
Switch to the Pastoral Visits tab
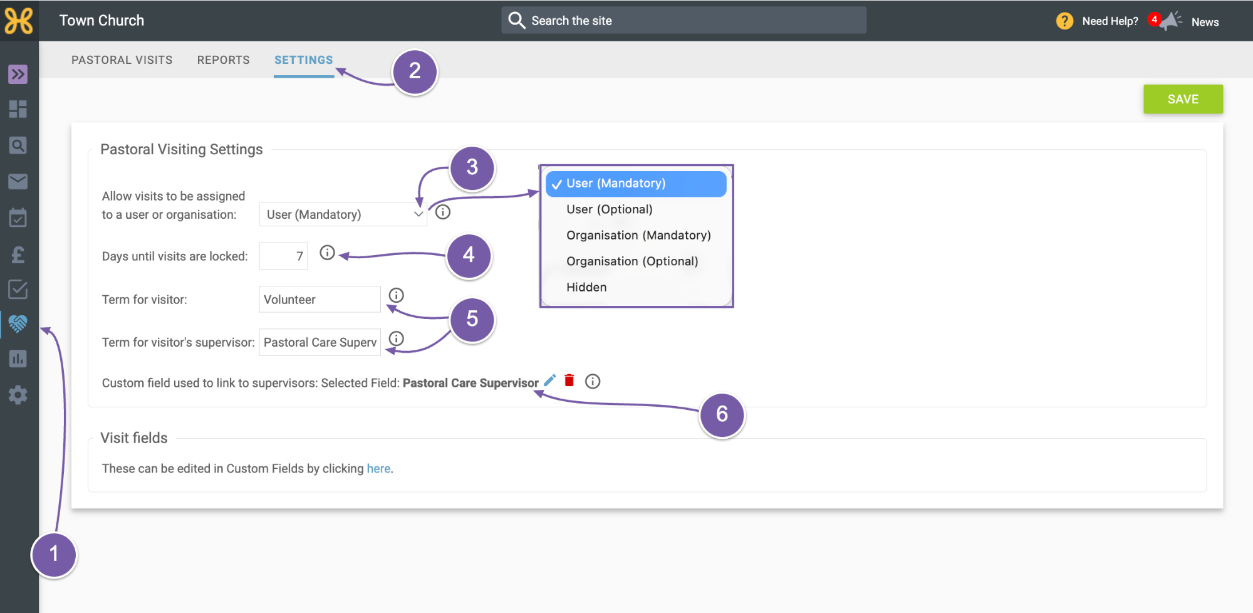tap(122, 60)
